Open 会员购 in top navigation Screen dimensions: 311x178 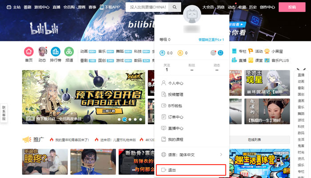[69, 7]
